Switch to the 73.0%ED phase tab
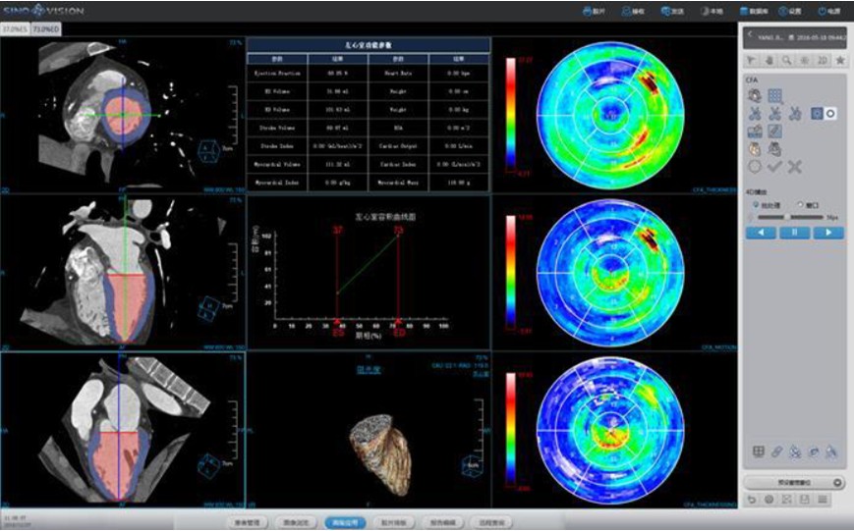 click(x=45, y=29)
